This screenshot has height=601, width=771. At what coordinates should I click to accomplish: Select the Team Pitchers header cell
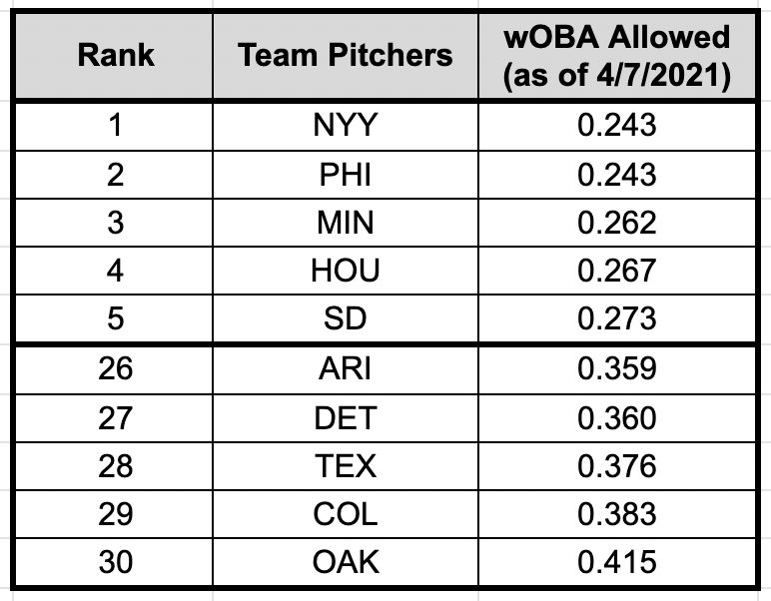pyautogui.click(x=346, y=55)
